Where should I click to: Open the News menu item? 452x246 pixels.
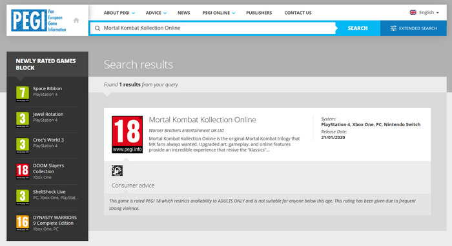click(183, 13)
